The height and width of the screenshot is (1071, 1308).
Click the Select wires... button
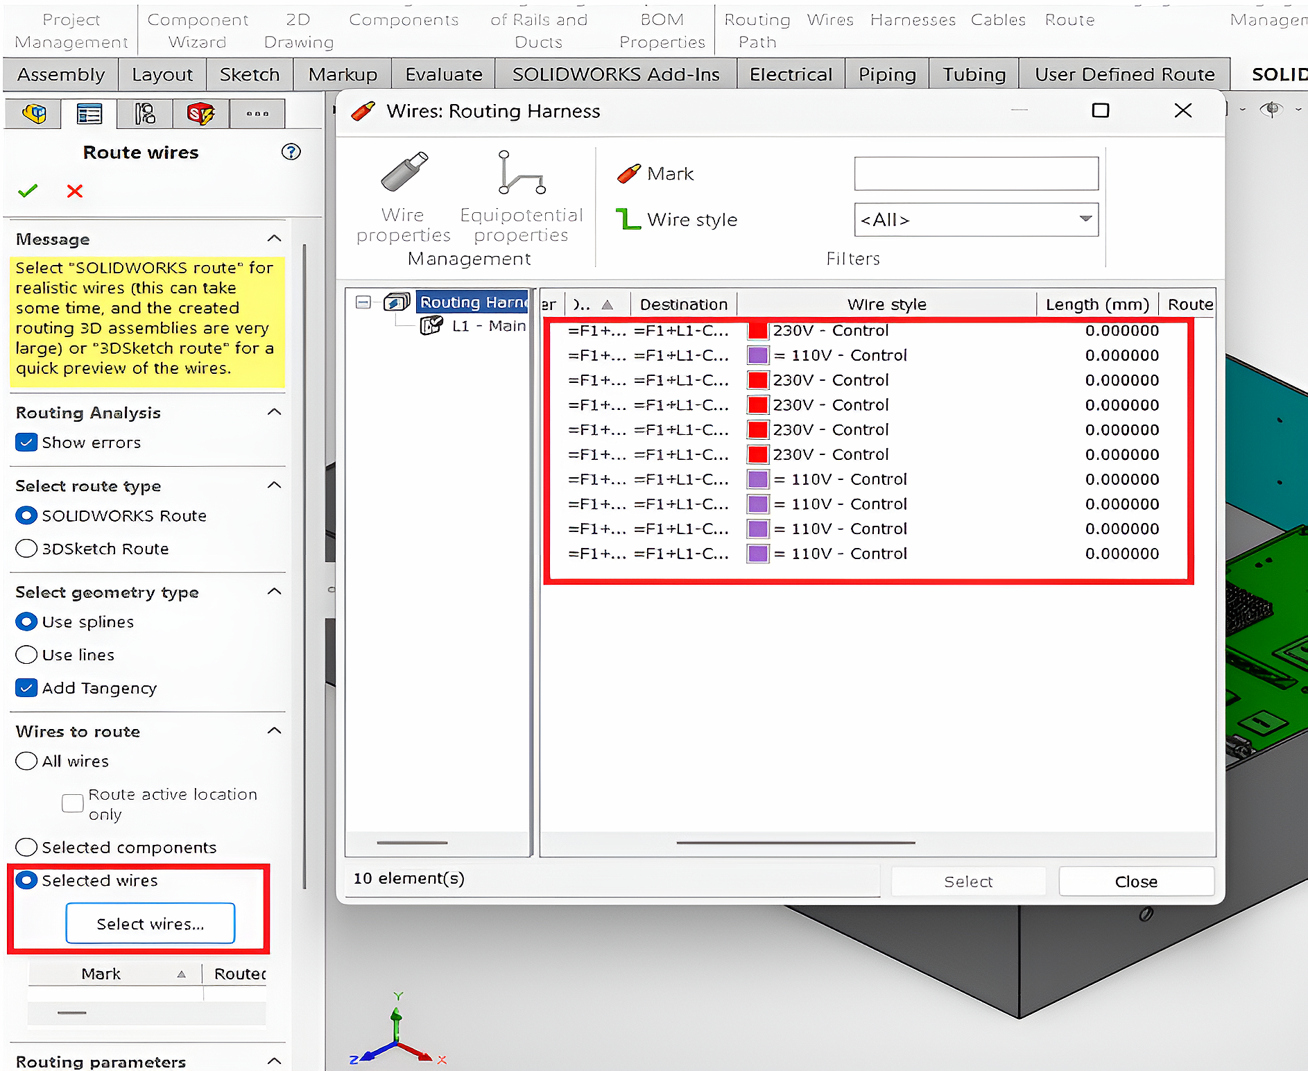[x=150, y=923]
